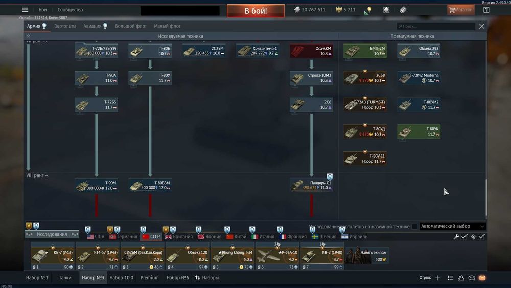Viewport: 511px width, 288px height.
Task: Switch to the Авиация tab
Action: (x=95, y=26)
